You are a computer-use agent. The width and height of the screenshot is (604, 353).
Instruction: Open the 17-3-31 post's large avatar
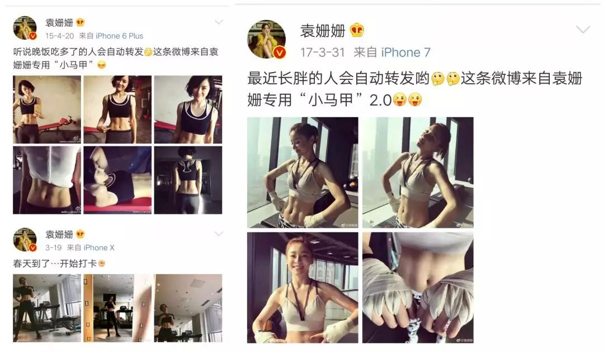point(267,39)
